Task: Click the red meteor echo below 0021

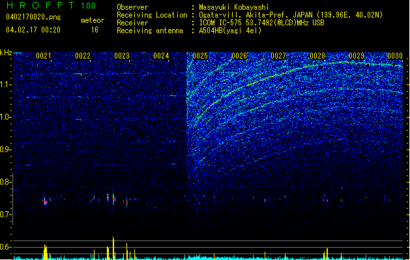Action: point(45,201)
